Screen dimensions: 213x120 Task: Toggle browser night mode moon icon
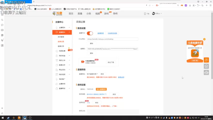click(203, 5)
